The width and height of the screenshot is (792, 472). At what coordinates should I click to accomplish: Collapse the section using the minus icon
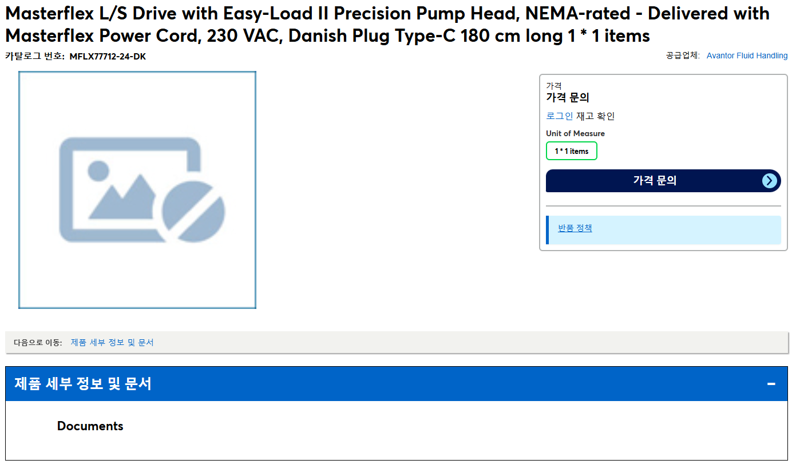click(771, 384)
